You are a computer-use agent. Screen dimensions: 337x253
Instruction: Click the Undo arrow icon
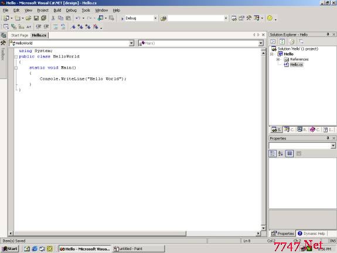[x=78, y=18]
